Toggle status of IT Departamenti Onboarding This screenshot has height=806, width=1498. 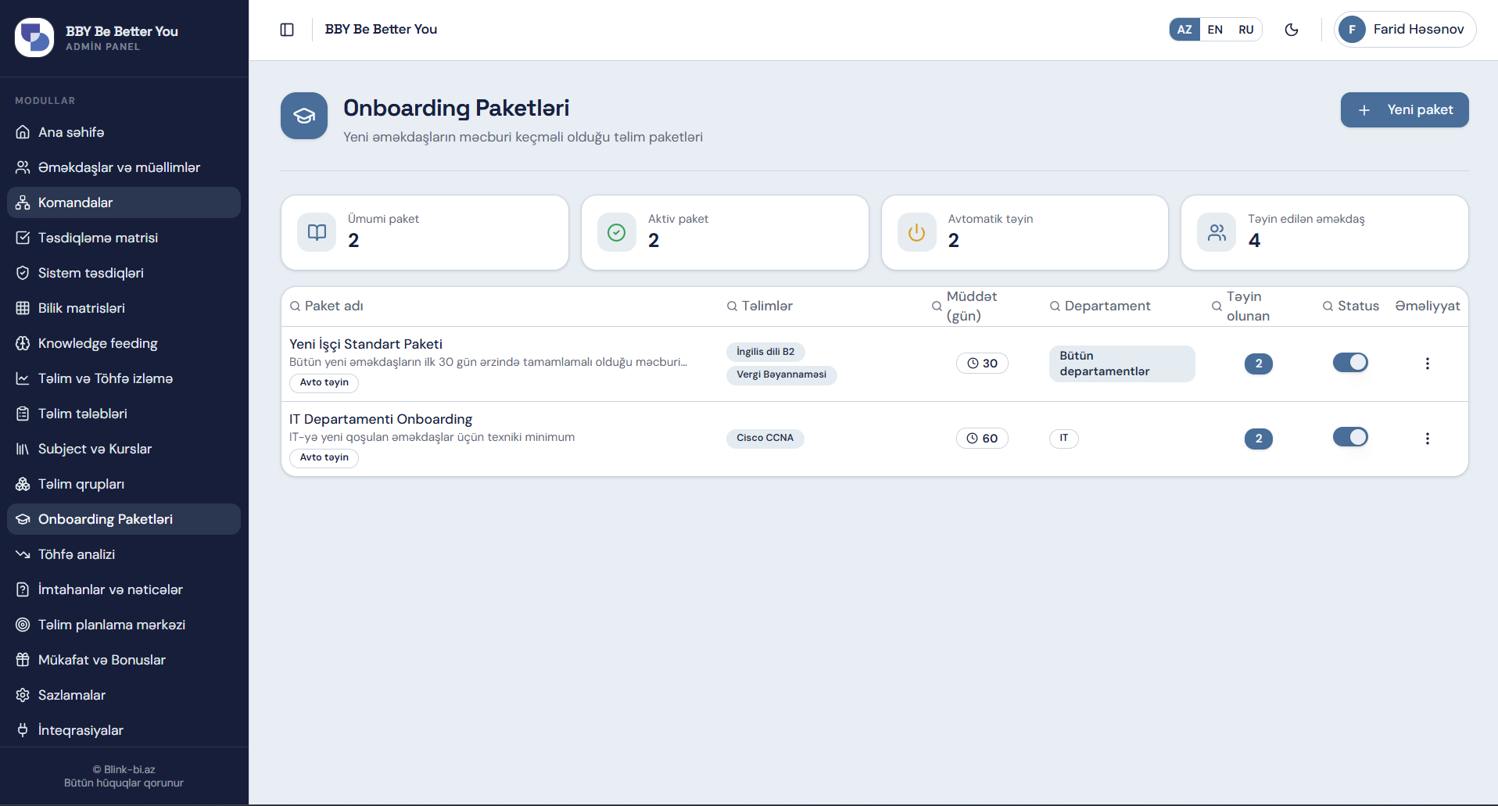click(1350, 437)
